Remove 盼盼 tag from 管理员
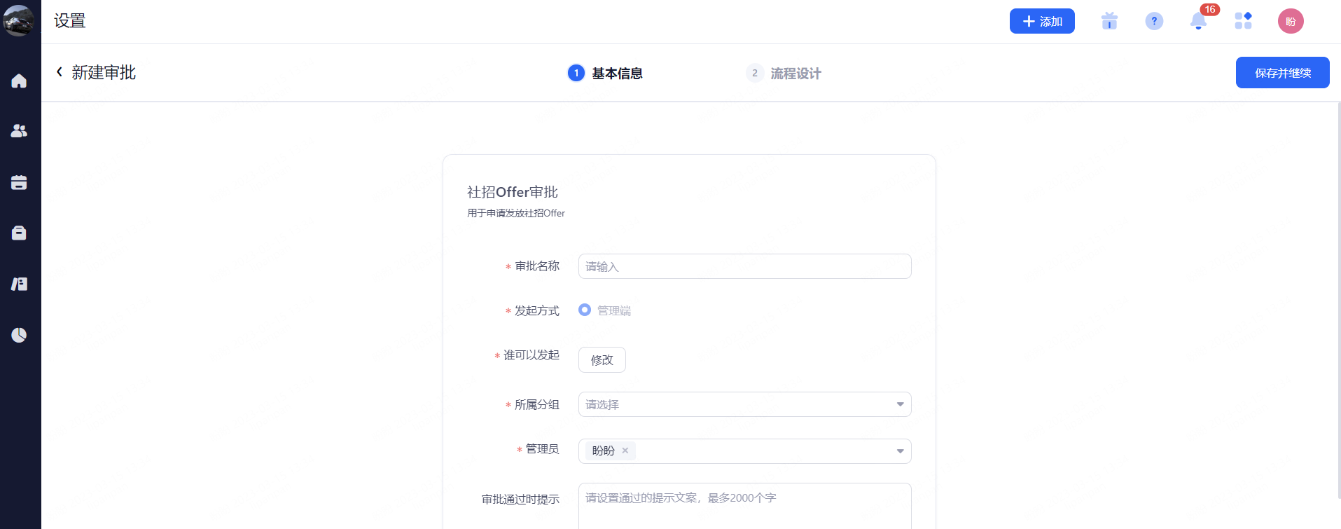 point(625,451)
